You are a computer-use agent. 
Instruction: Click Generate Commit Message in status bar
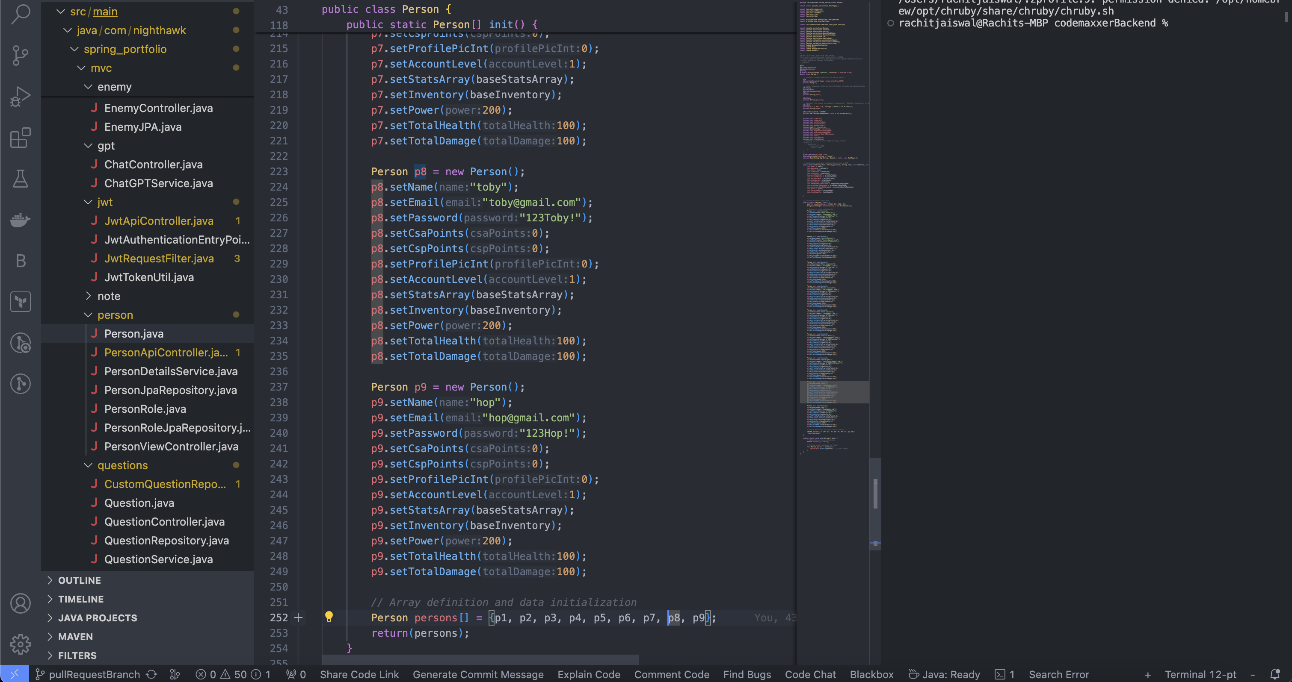pyautogui.click(x=478, y=674)
